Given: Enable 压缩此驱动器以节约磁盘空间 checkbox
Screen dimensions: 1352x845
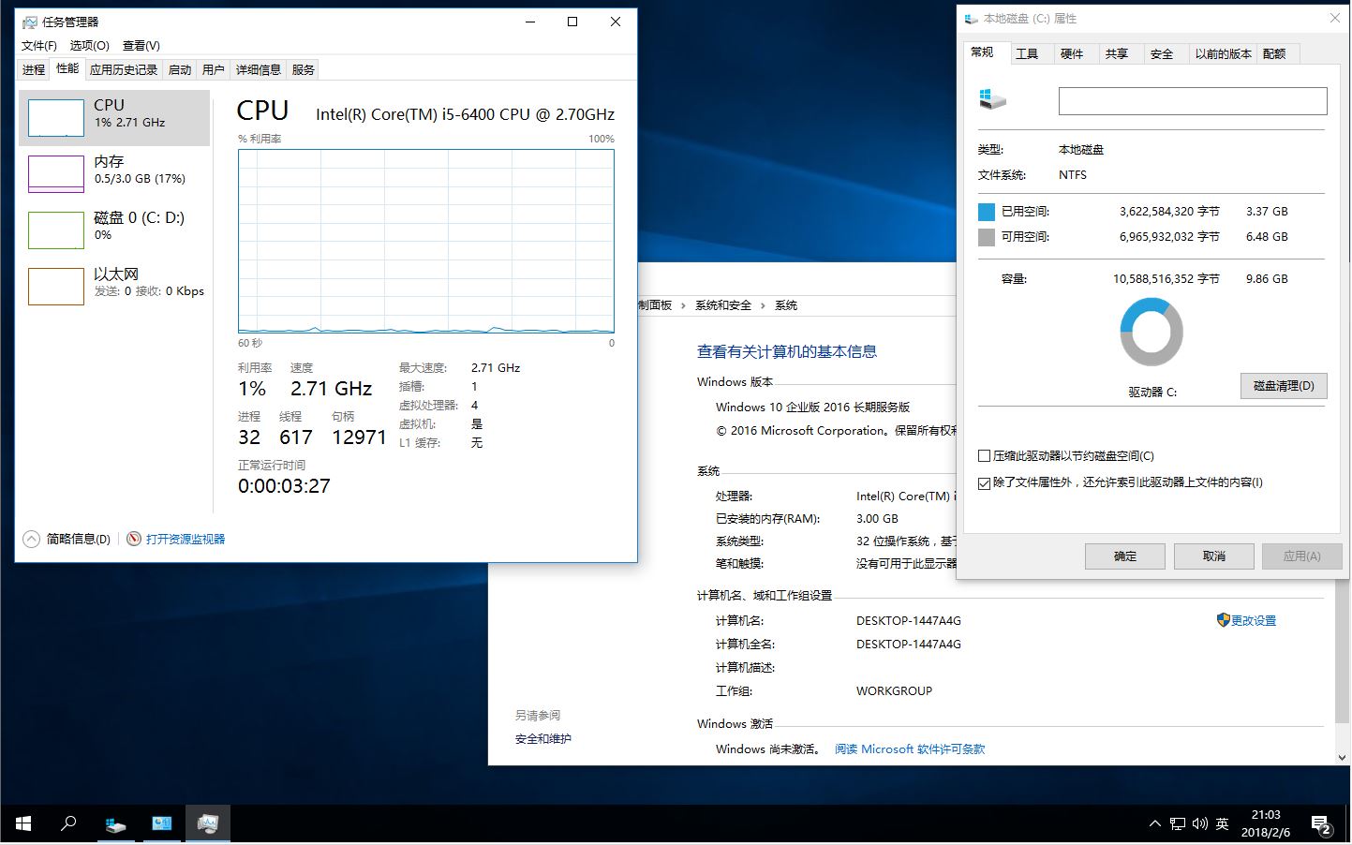Looking at the screenshot, I should click(x=985, y=455).
